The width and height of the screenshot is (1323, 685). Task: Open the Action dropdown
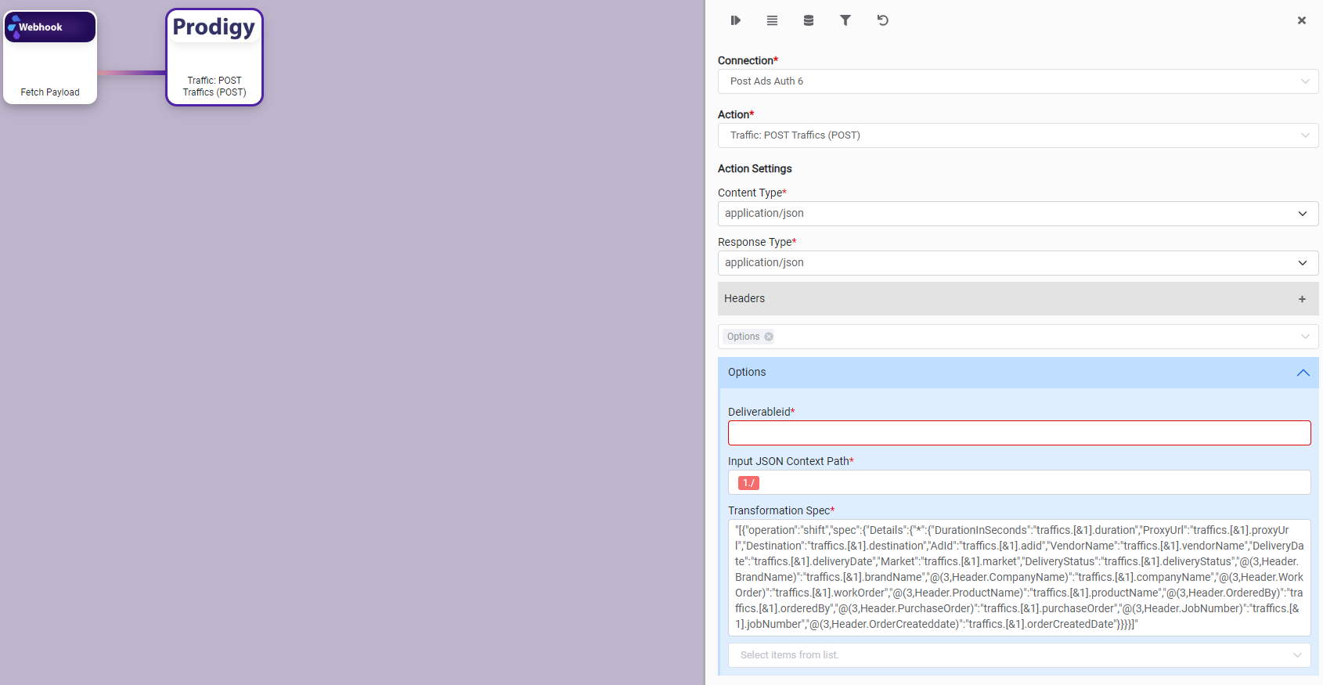coord(1018,135)
